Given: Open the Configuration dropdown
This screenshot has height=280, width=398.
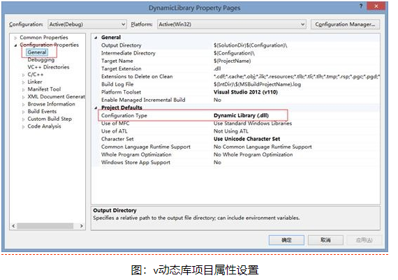Looking at the screenshot, I should coord(87,24).
